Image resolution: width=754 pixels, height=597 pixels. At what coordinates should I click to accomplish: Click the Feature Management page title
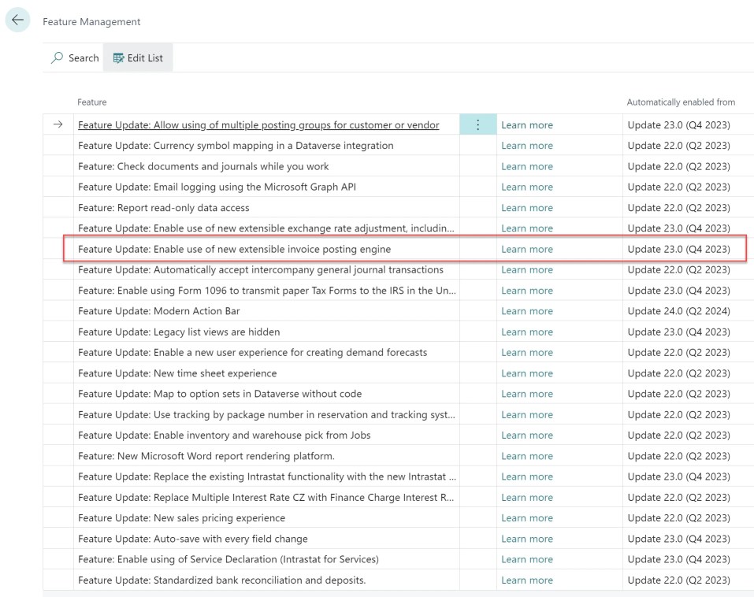tap(91, 21)
